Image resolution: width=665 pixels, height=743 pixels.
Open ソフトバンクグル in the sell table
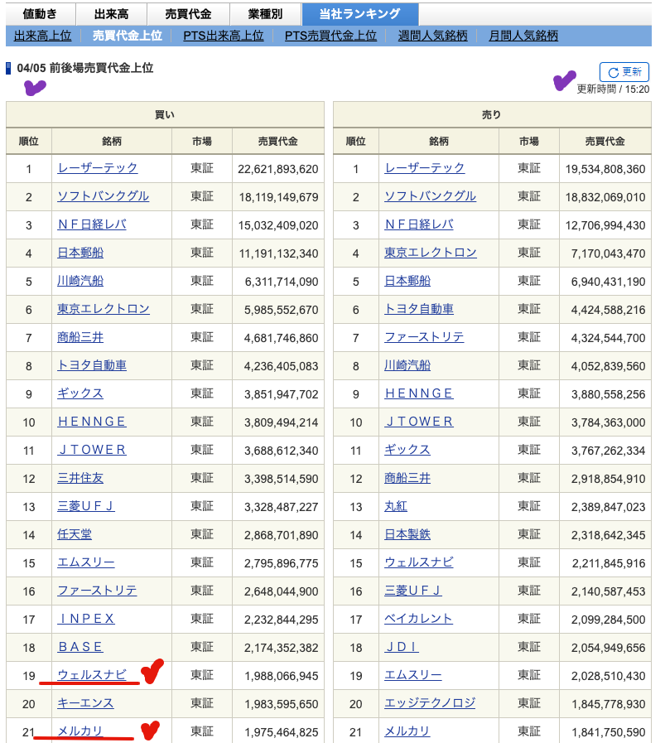click(x=430, y=196)
